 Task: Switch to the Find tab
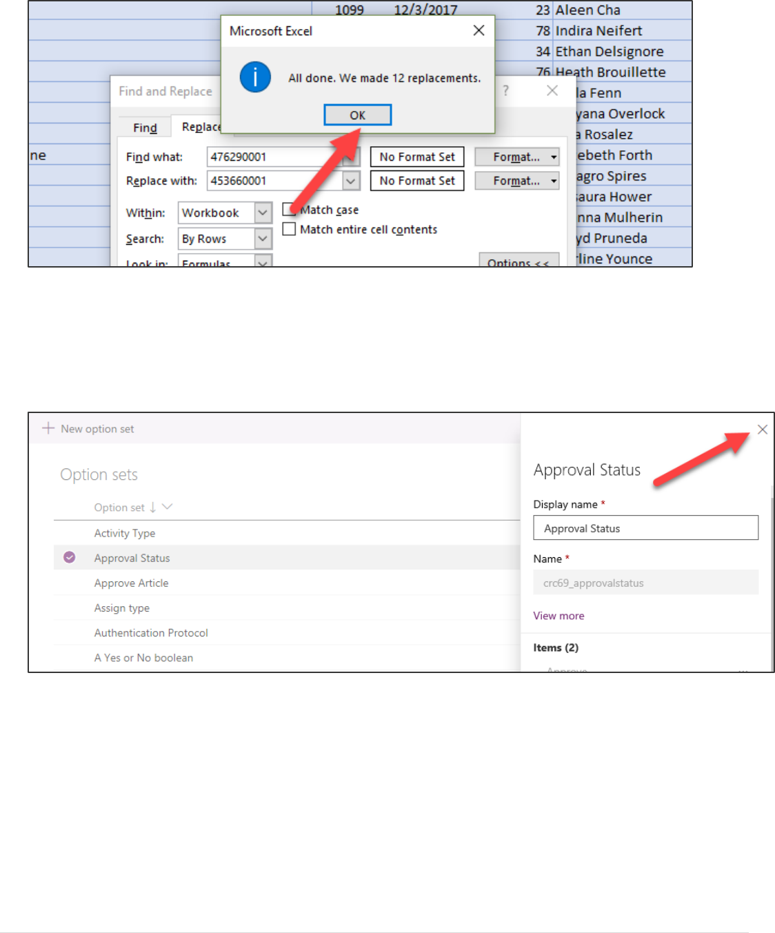[145, 128]
